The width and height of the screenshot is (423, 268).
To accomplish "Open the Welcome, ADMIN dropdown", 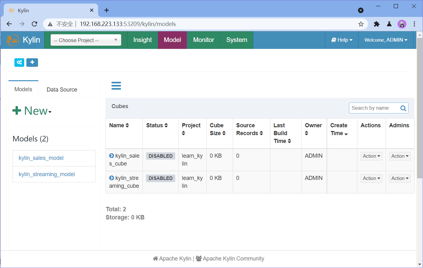I will pos(386,40).
